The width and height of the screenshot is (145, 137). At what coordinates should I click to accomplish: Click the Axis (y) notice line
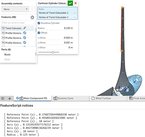33,128
